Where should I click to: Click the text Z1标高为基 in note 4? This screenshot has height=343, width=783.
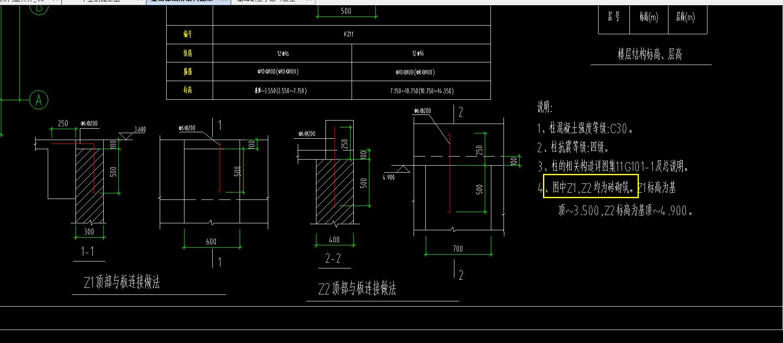[656, 187]
